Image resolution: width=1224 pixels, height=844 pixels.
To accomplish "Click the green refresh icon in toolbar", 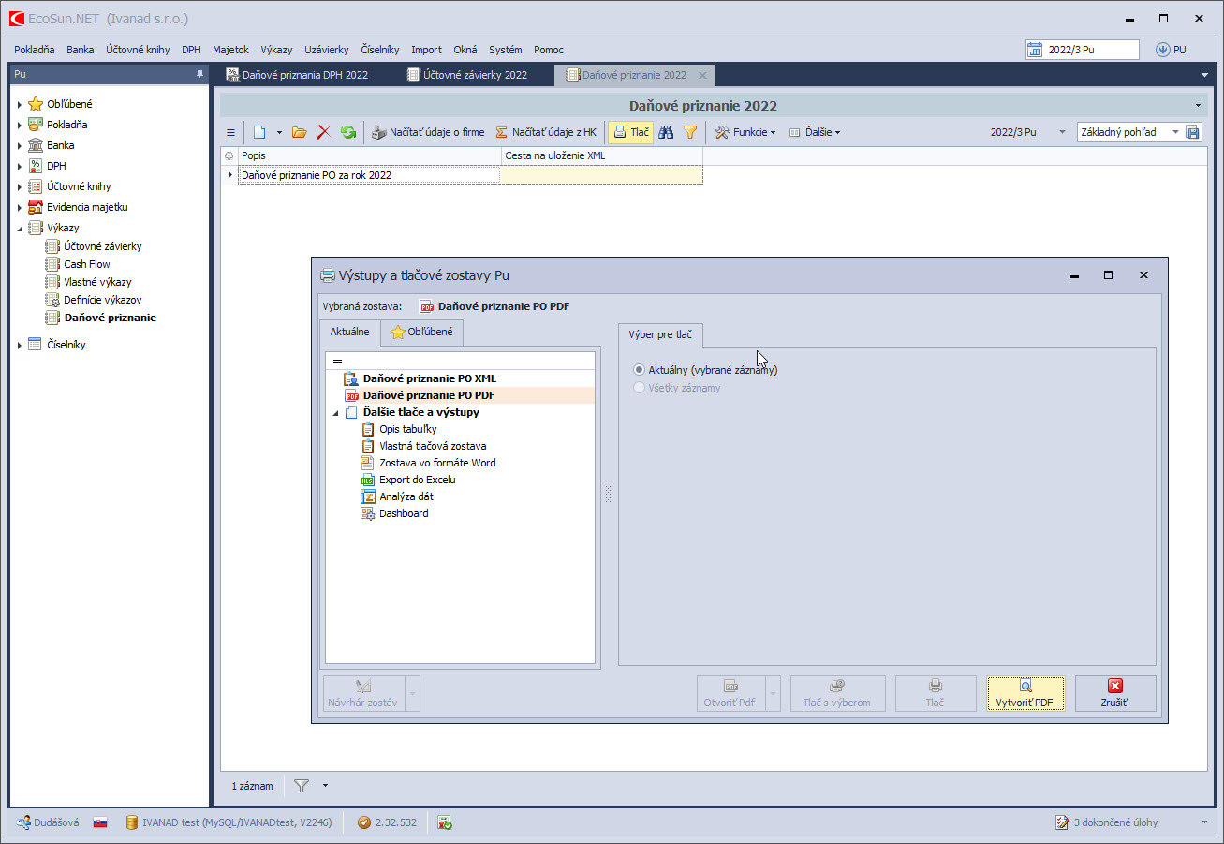I will click(x=348, y=133).
